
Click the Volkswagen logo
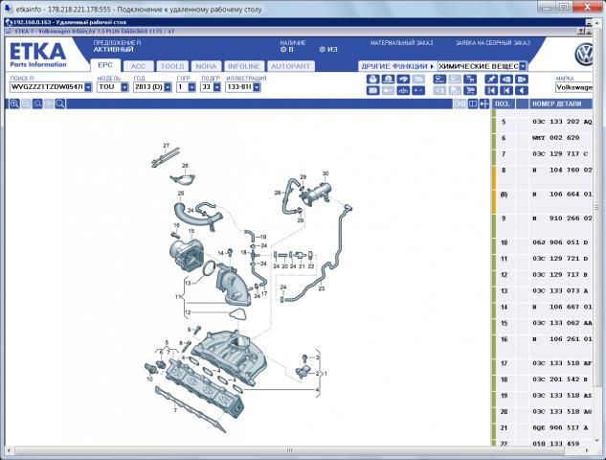tap(584, 55)
